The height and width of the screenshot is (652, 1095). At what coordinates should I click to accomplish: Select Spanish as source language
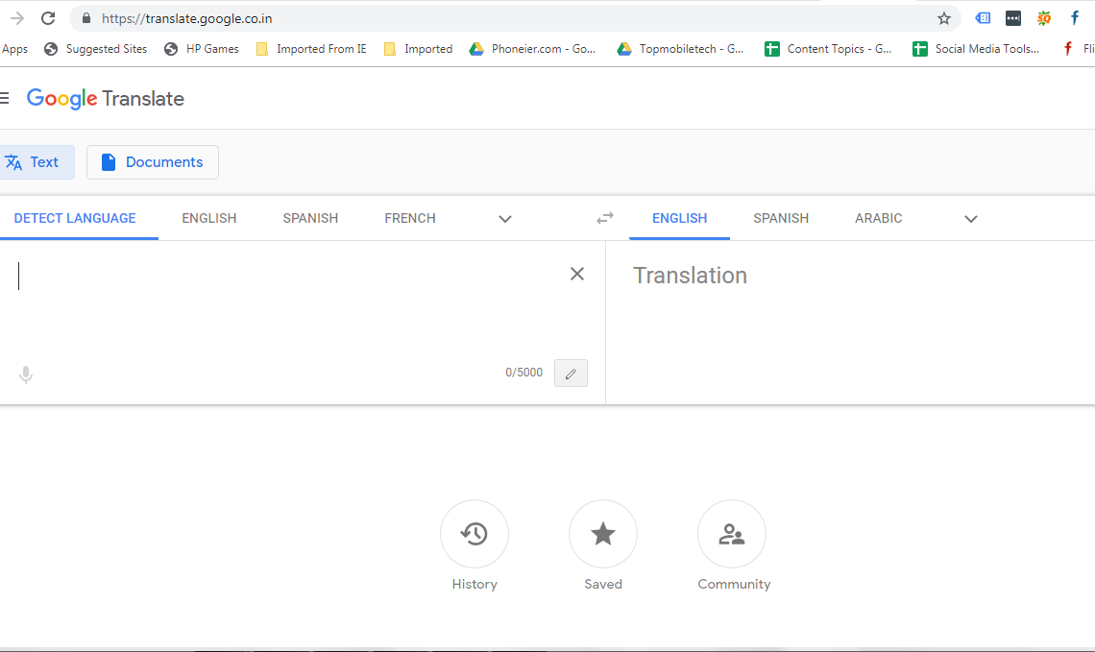(310, 219)
